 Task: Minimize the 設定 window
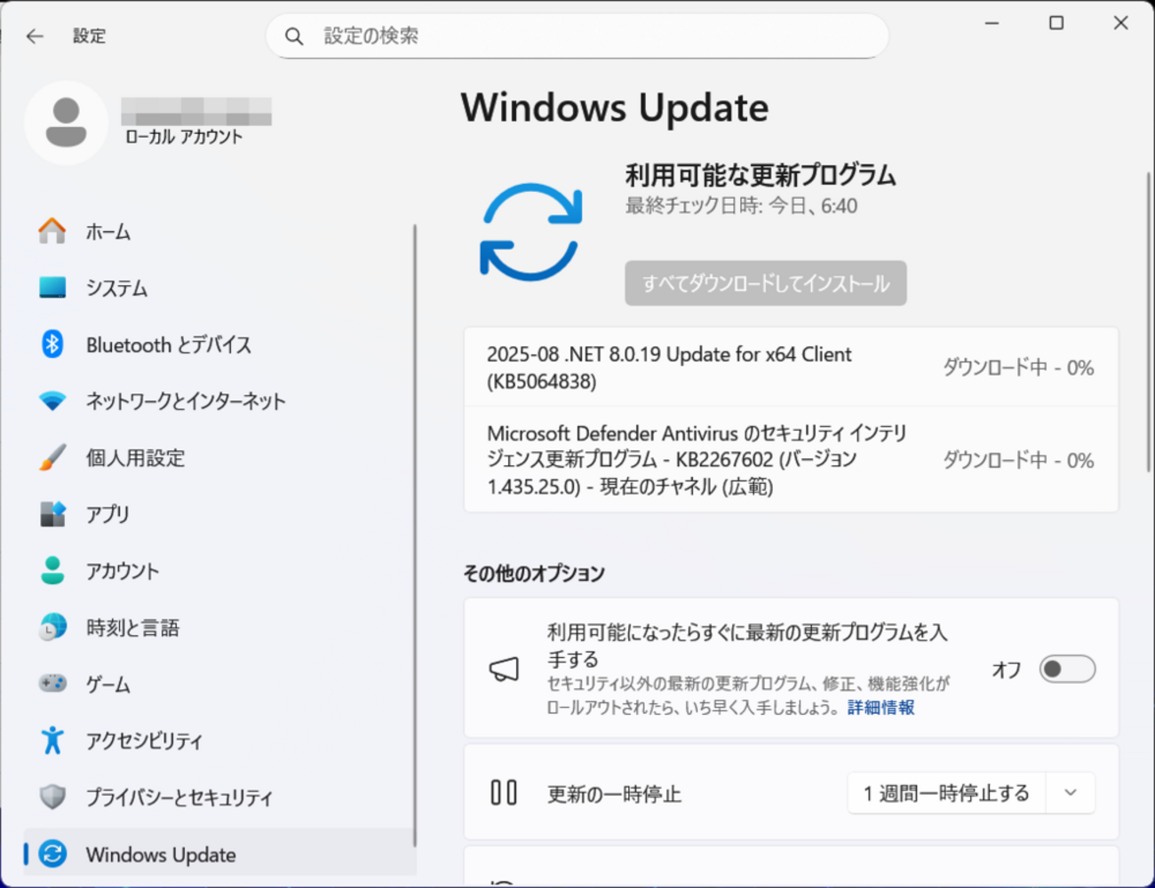click(x=992, y=23)
